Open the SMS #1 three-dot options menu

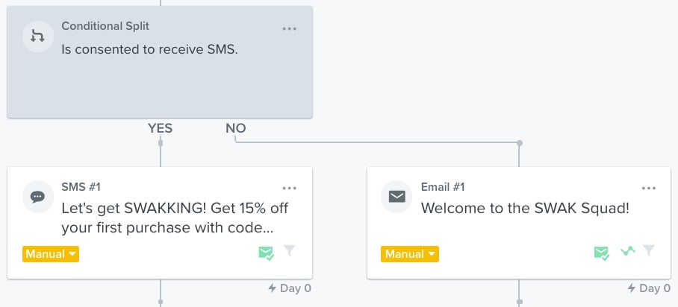(x=290, y=189)
